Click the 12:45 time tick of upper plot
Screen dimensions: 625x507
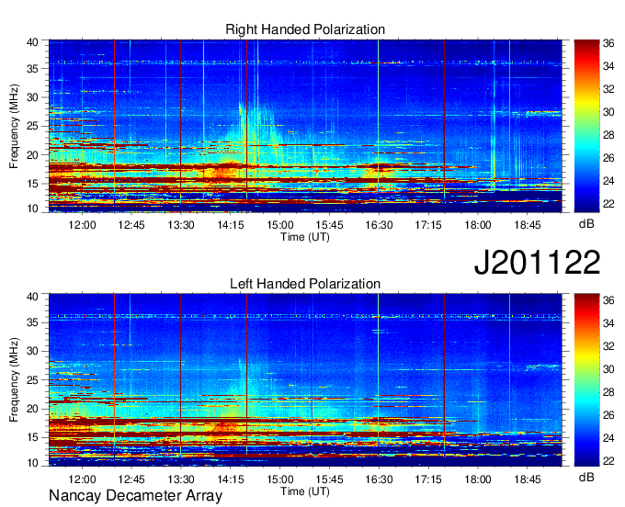tap(131, 225)
